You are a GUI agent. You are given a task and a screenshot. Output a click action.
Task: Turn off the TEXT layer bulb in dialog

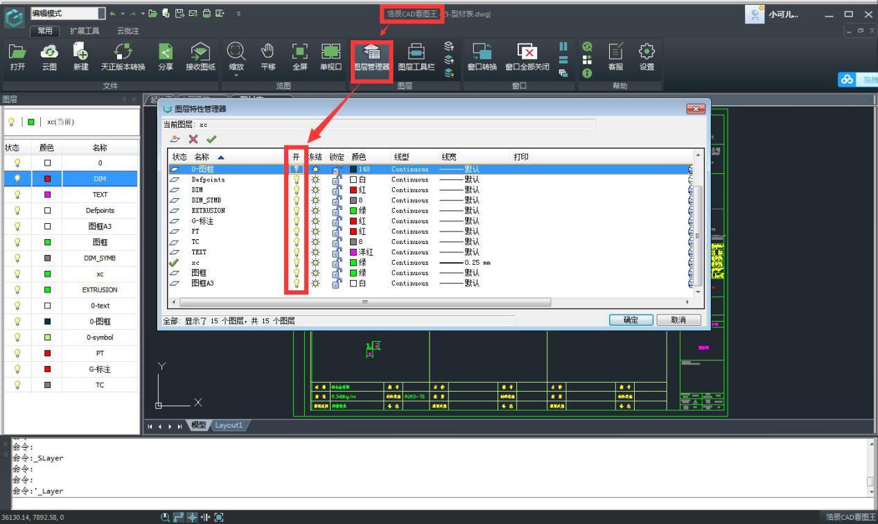pos(296,252)
